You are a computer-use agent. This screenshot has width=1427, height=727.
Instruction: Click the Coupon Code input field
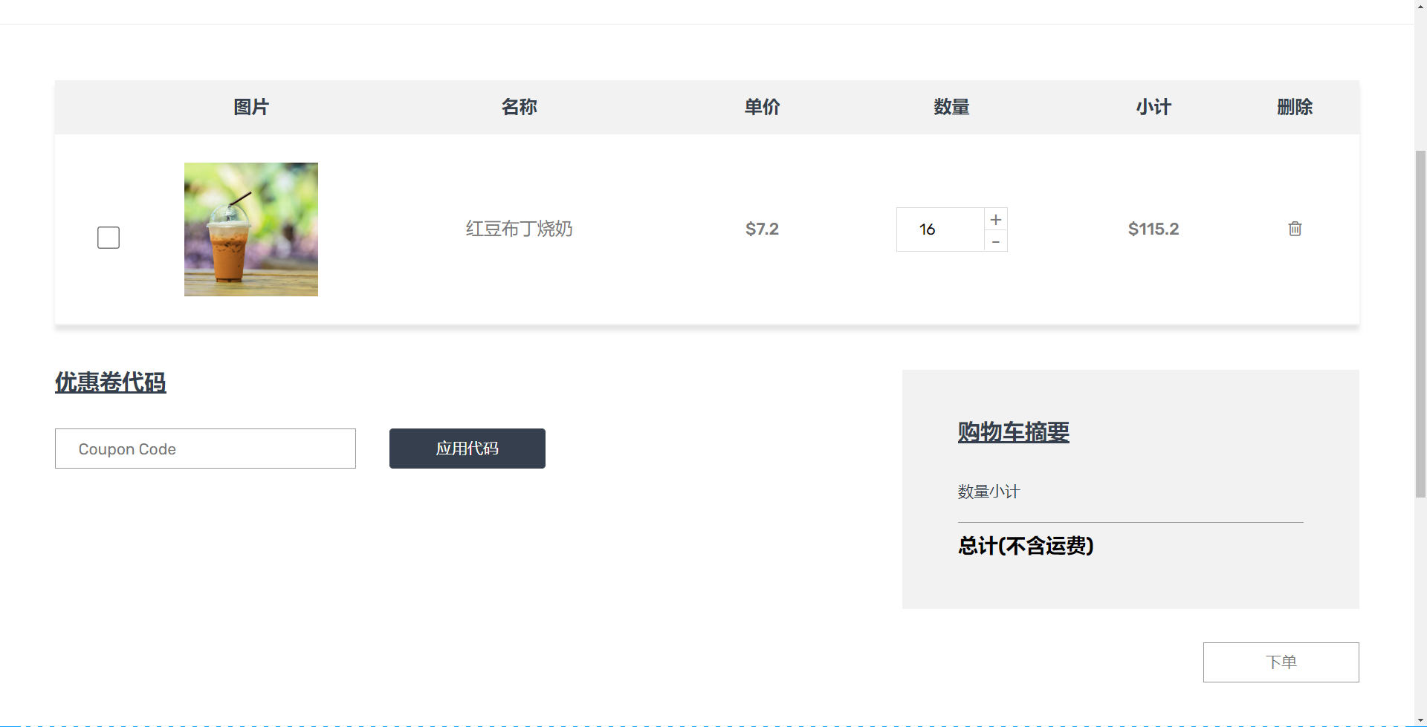pos(205,449)
